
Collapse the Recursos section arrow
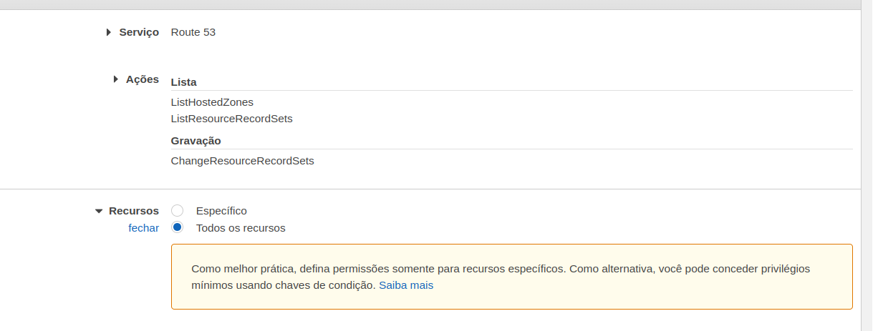pyautogui.click(x=99, y=212)
